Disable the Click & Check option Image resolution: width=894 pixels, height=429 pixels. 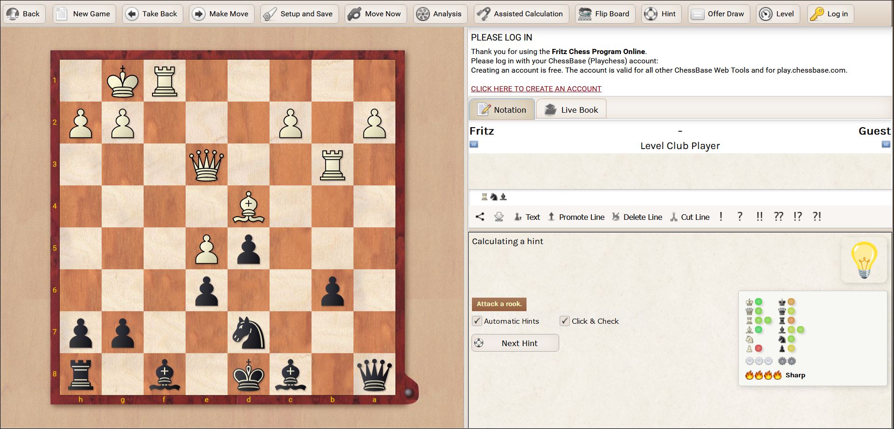(565, 321)
